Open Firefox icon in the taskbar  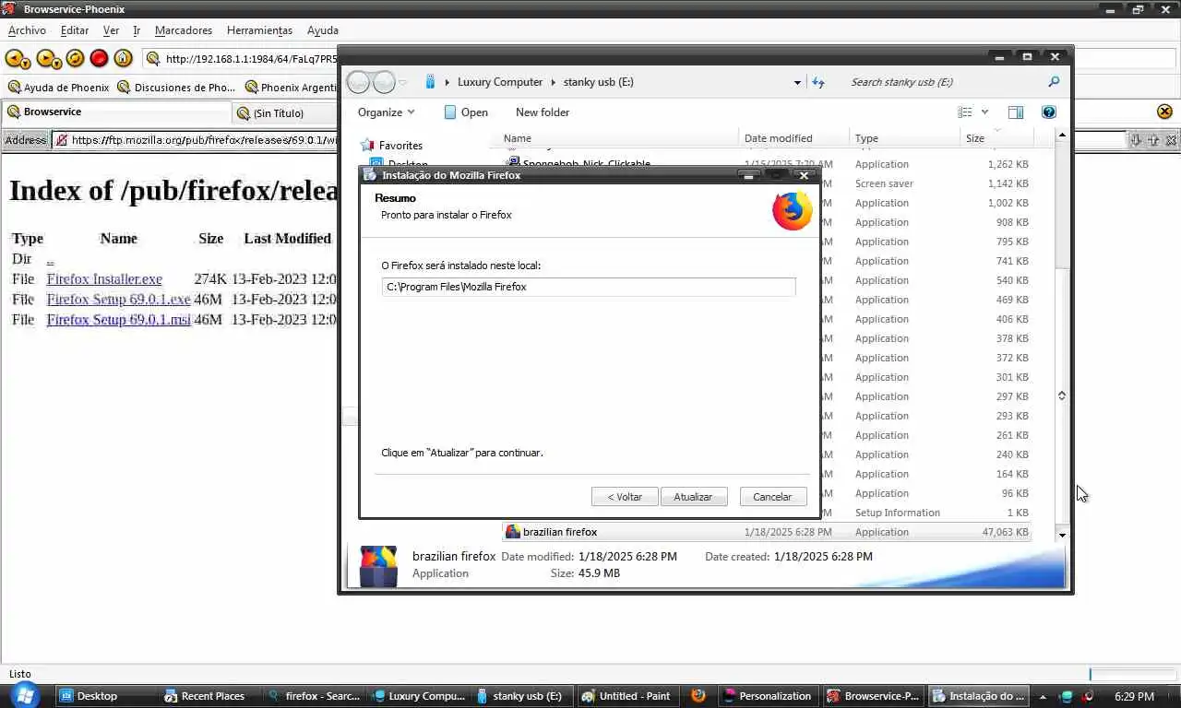click(x=698, y=696)
